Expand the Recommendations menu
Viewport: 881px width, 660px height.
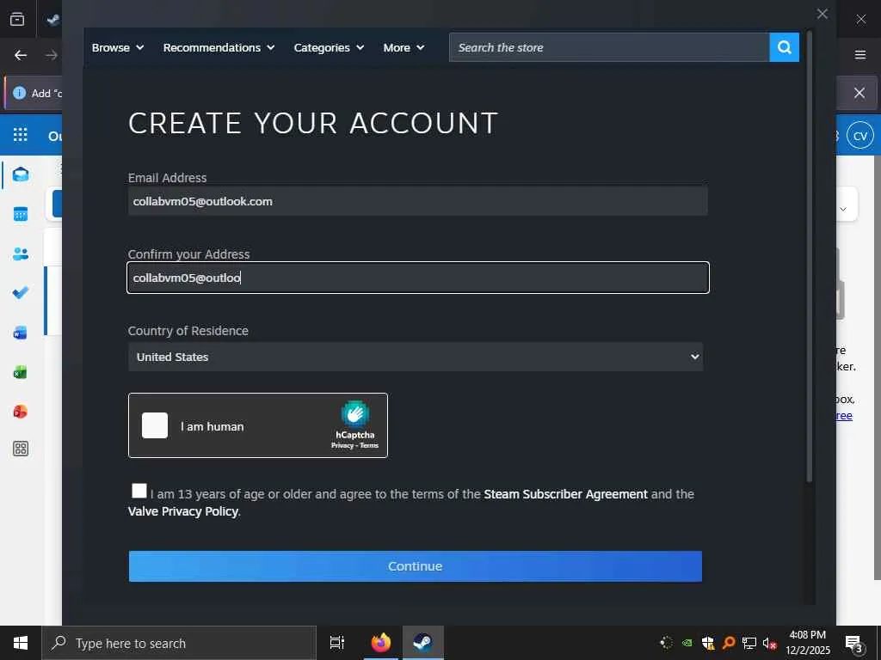219,48
